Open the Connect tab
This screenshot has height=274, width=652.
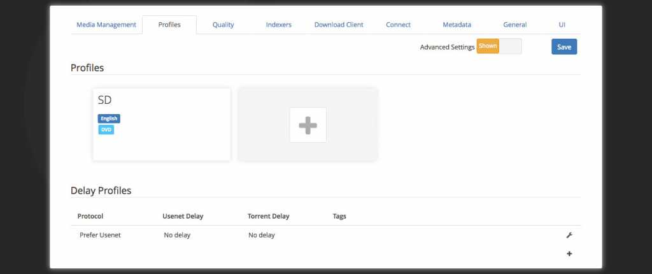click(398, 25)
